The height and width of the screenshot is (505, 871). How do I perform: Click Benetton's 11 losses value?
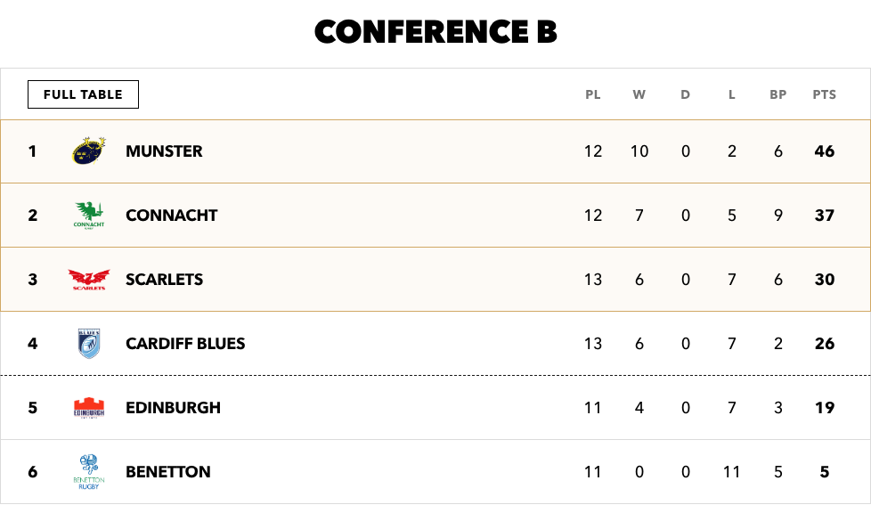(731, 472)
